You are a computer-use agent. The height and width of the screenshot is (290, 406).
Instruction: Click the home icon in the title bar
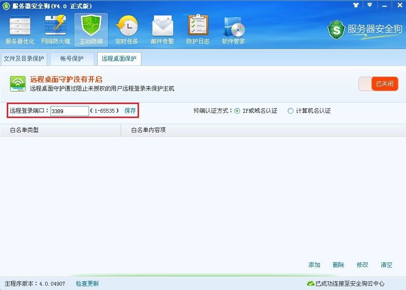click(355, 5)
